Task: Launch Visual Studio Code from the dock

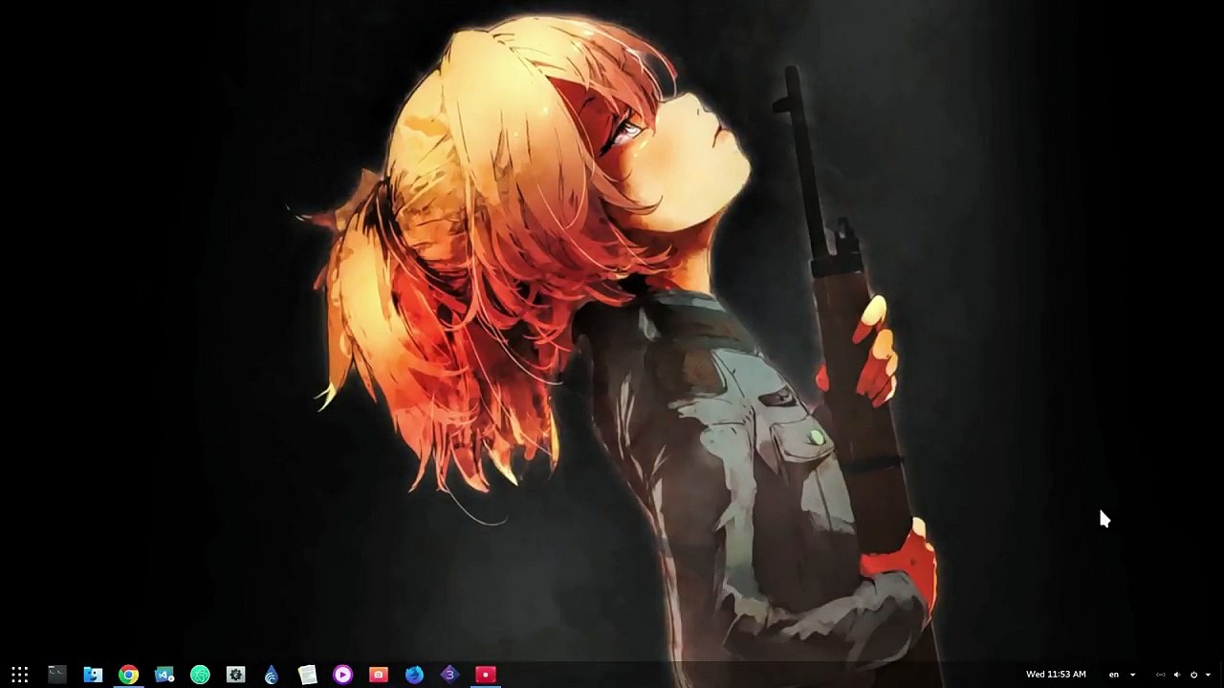Action: click(x=164, y=675)
